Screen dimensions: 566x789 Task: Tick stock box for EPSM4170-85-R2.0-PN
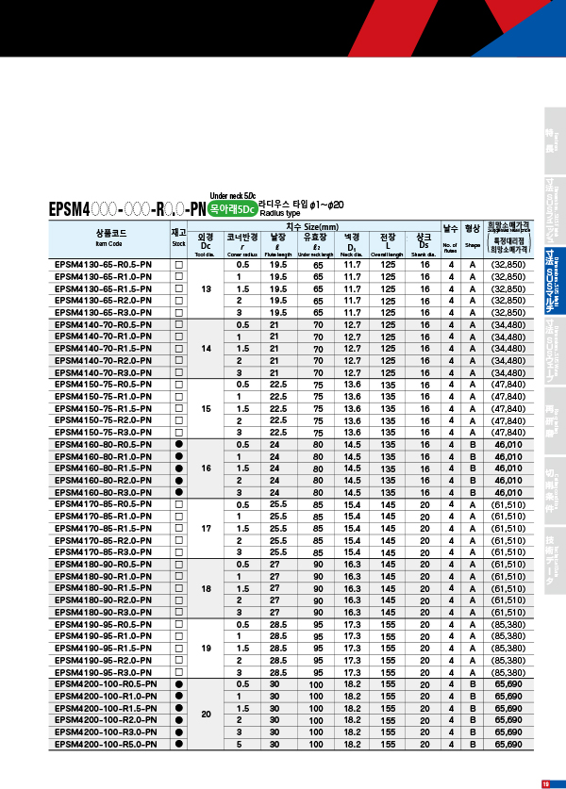(179, 540)
